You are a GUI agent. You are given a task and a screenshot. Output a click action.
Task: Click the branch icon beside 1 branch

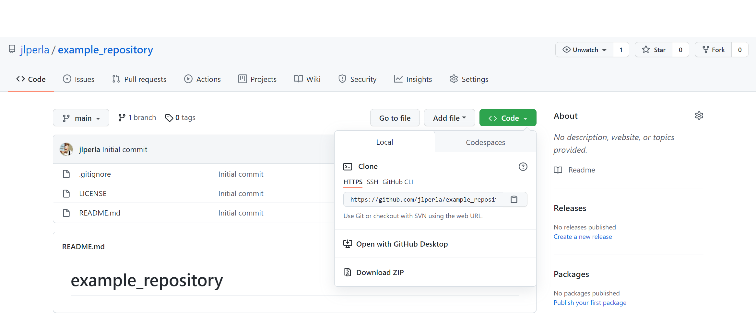click(x=122, y=118)
